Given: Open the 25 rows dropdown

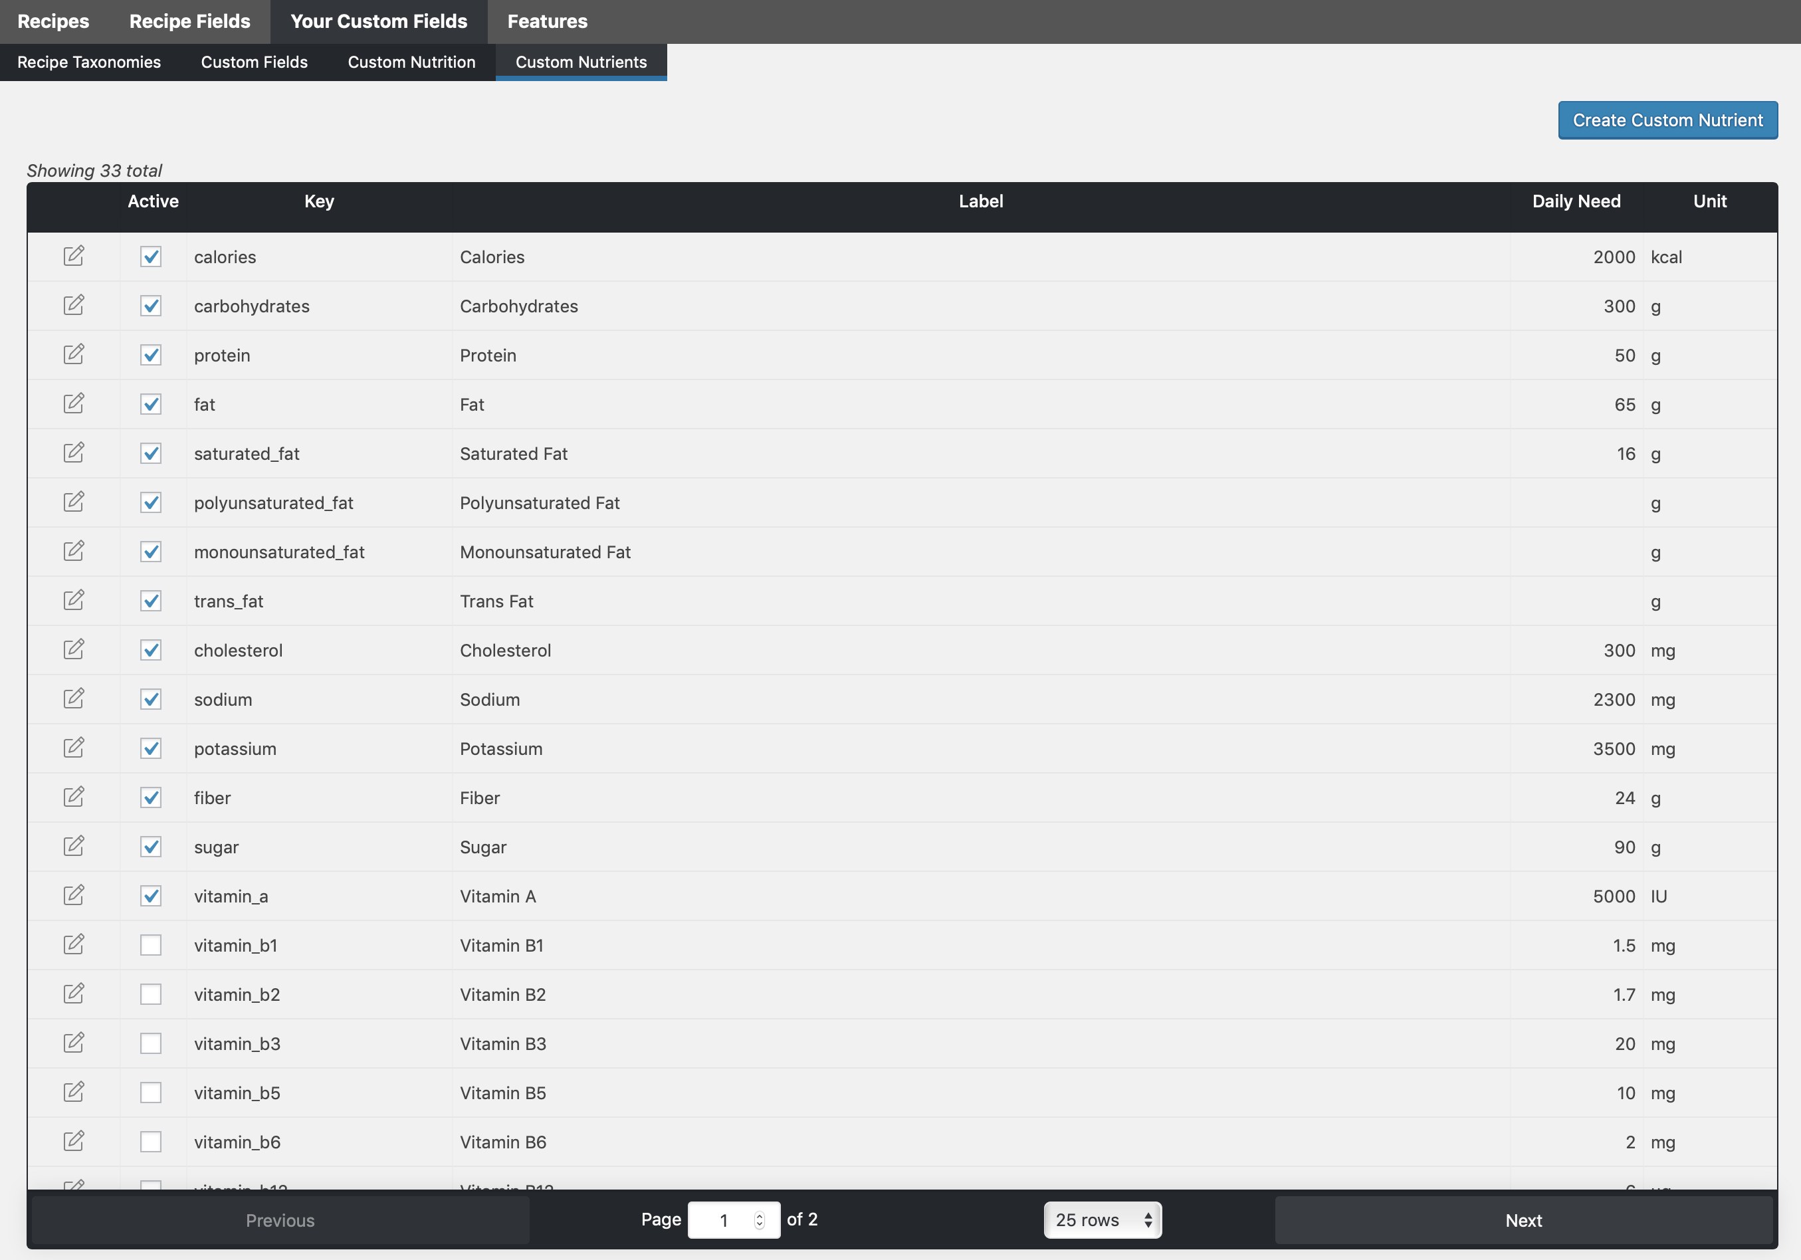Looking at the screenshot, I should pos(1102,1220).
